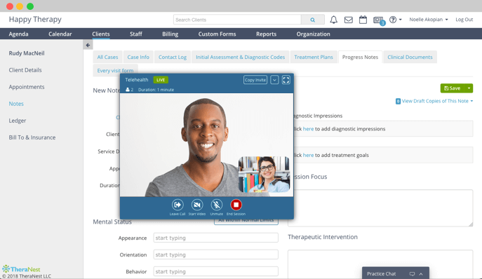Click the Appearance input field
The height and width of the screenshot is (279, 482).
tap(216, 238)
